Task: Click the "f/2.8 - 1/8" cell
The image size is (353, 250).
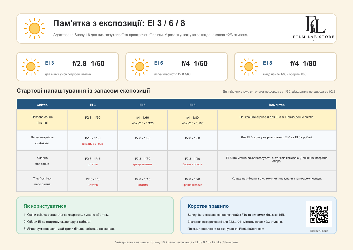Action: (93, 179)
